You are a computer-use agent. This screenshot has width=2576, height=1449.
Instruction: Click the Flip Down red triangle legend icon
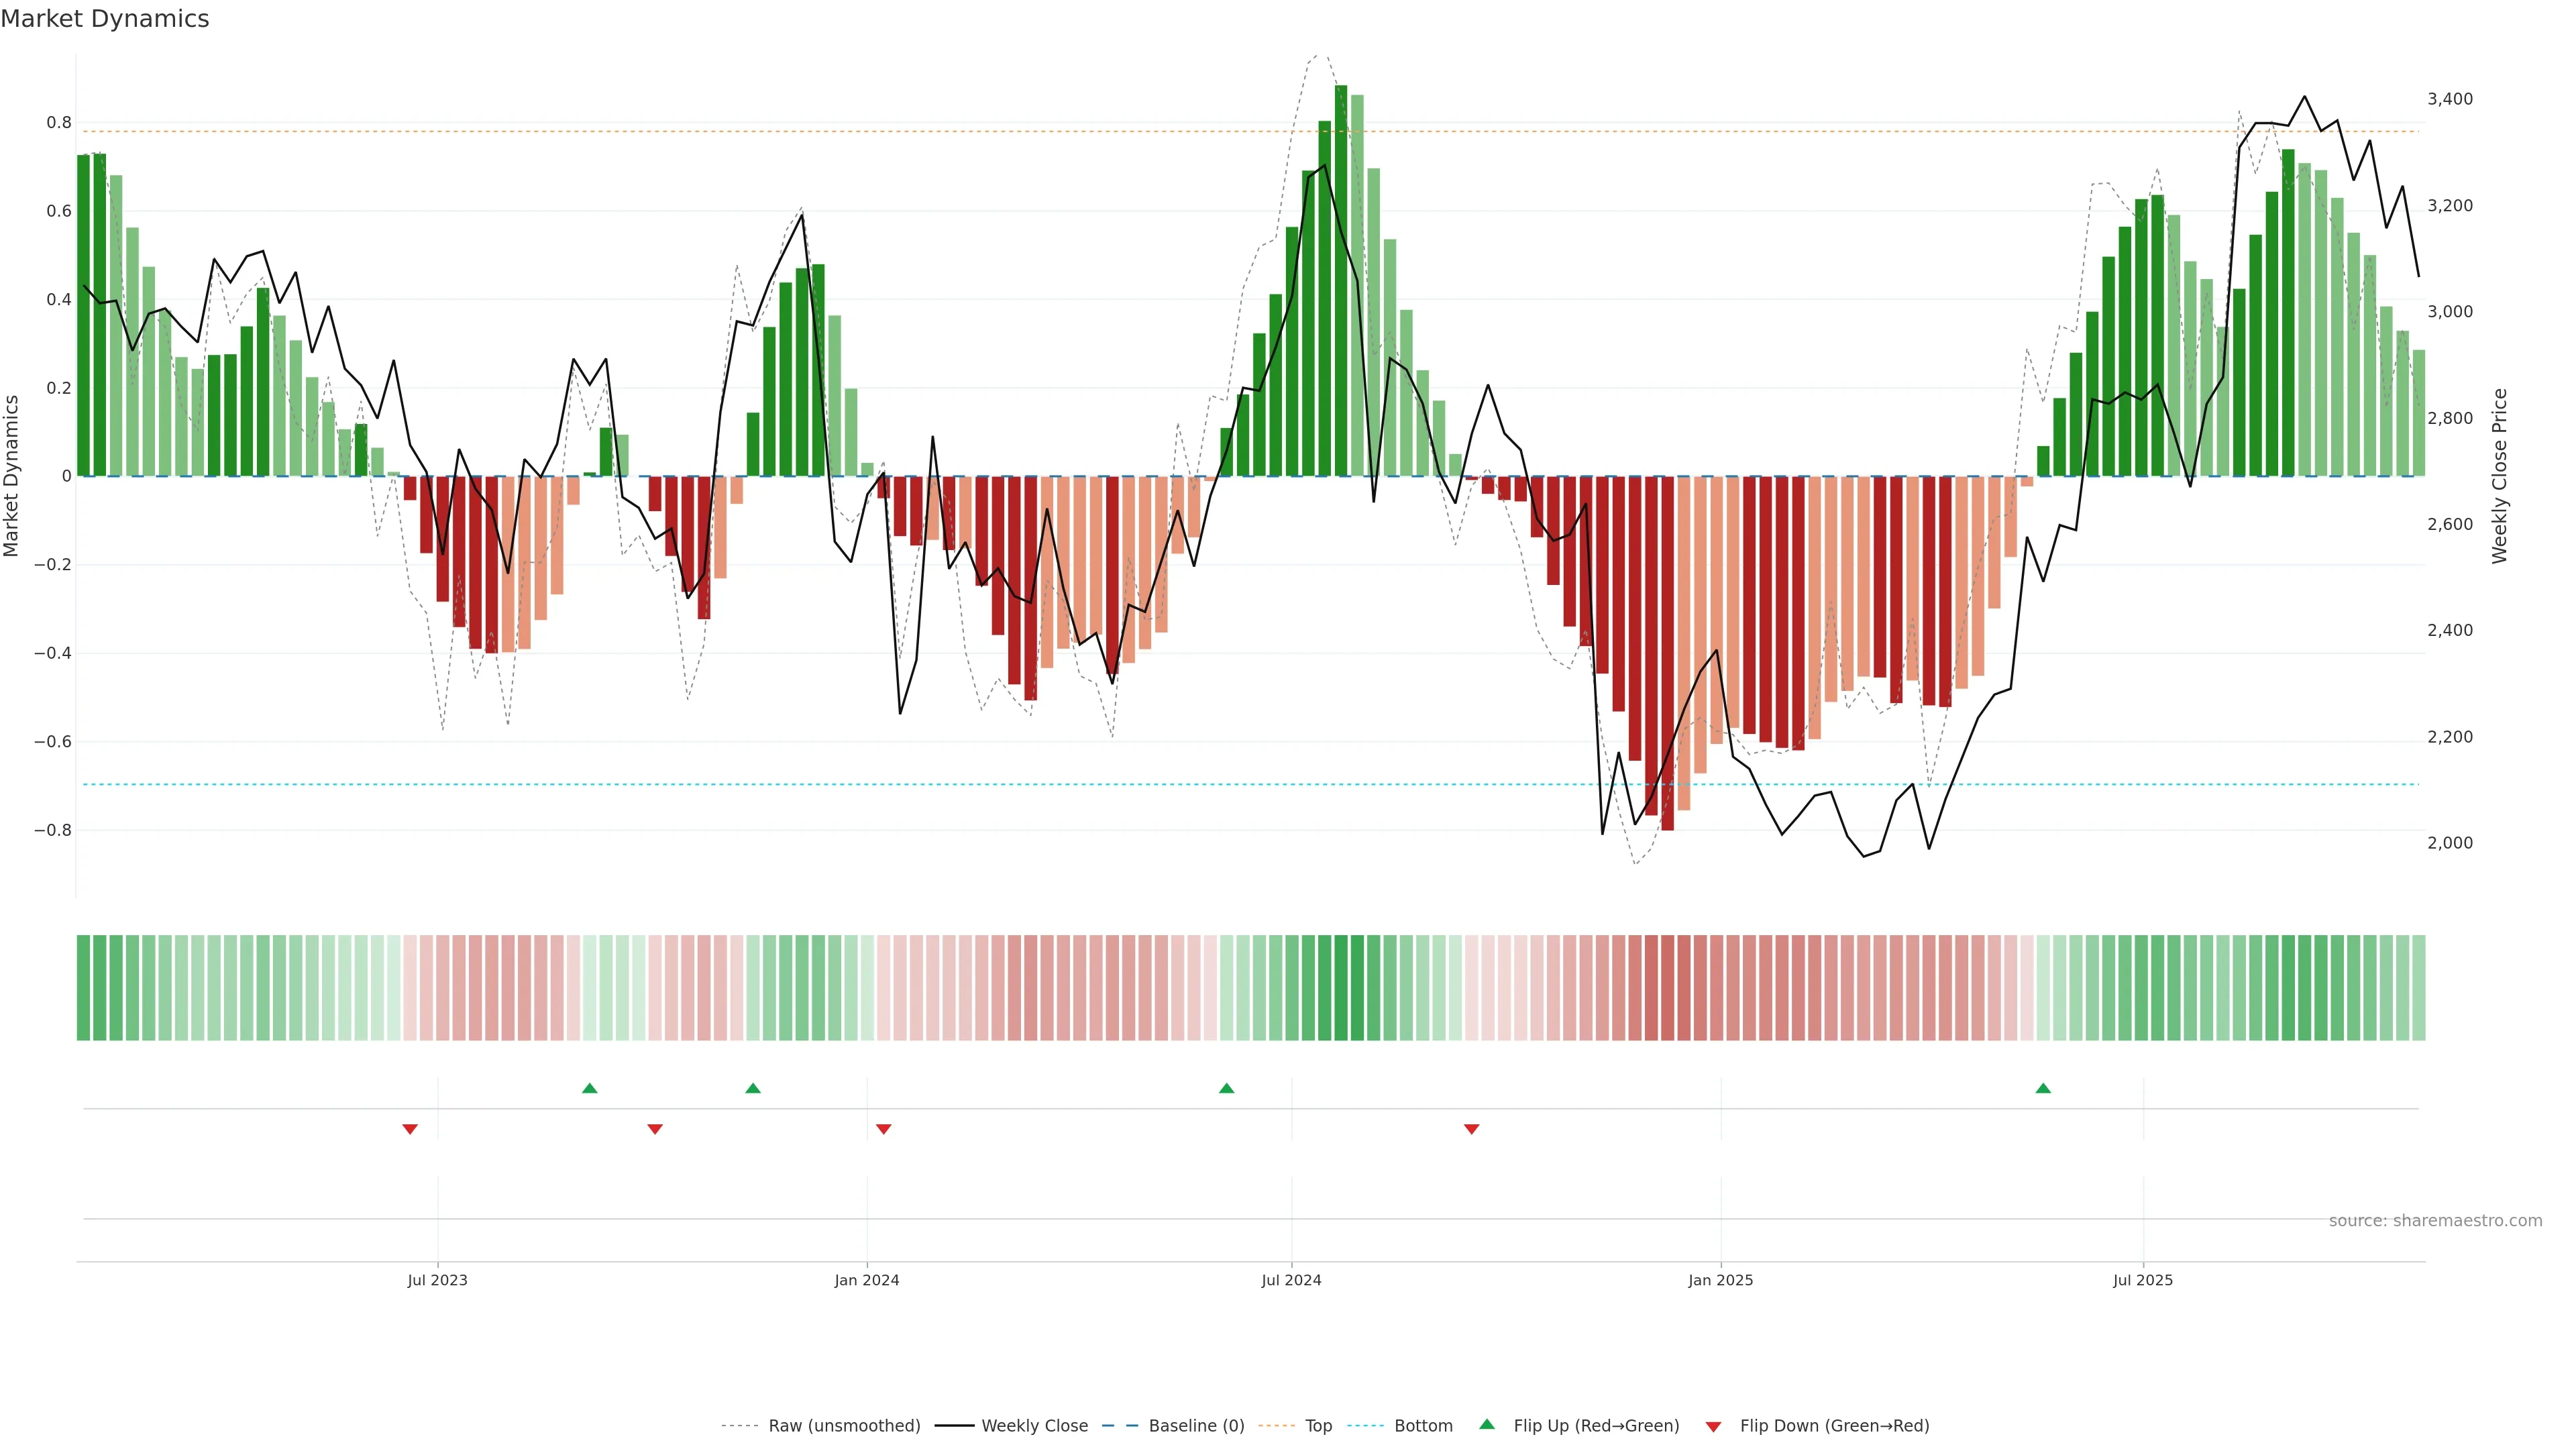coord(1713,1426)
